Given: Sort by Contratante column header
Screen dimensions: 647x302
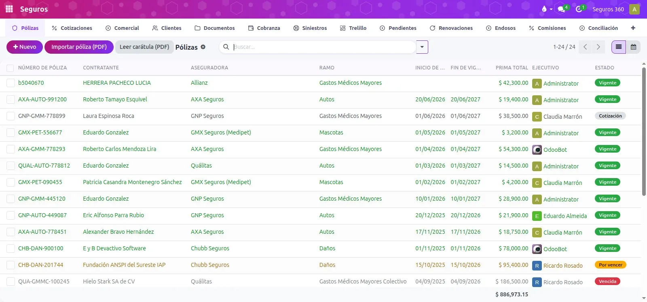Looking at the screenshot, I should pyautogui.click(x=101, y=68).
